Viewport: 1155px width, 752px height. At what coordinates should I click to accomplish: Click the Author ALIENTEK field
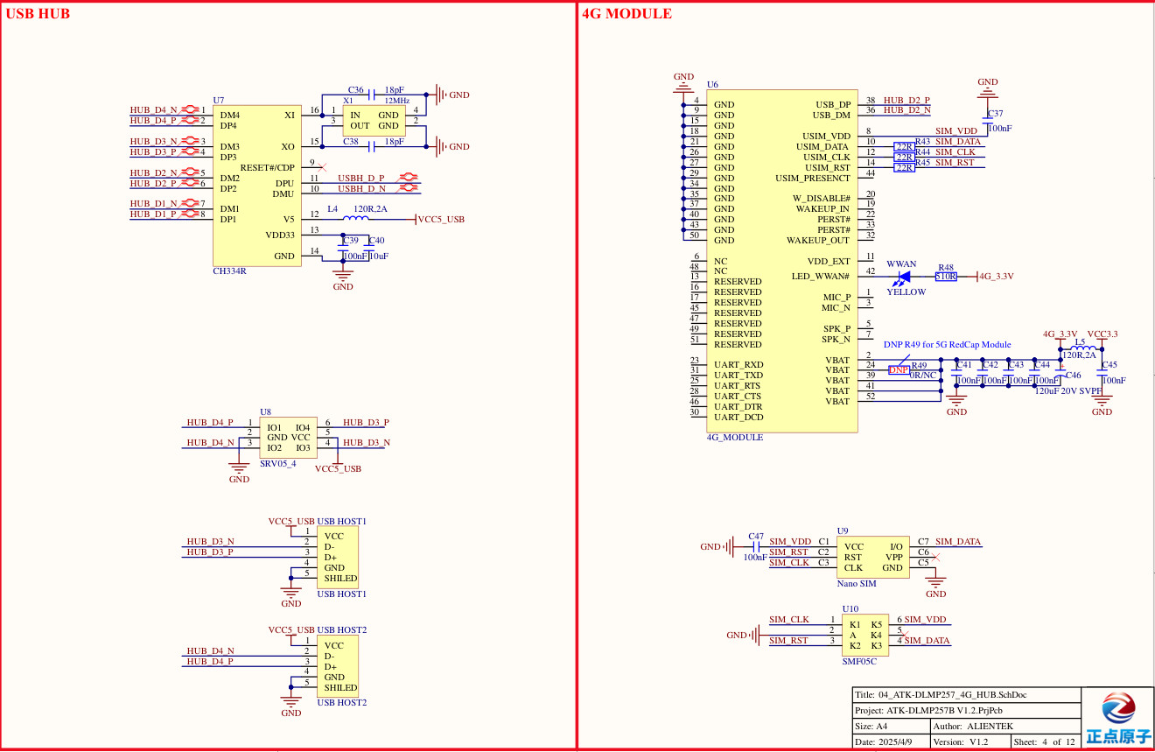click(x=1004, y=726)
